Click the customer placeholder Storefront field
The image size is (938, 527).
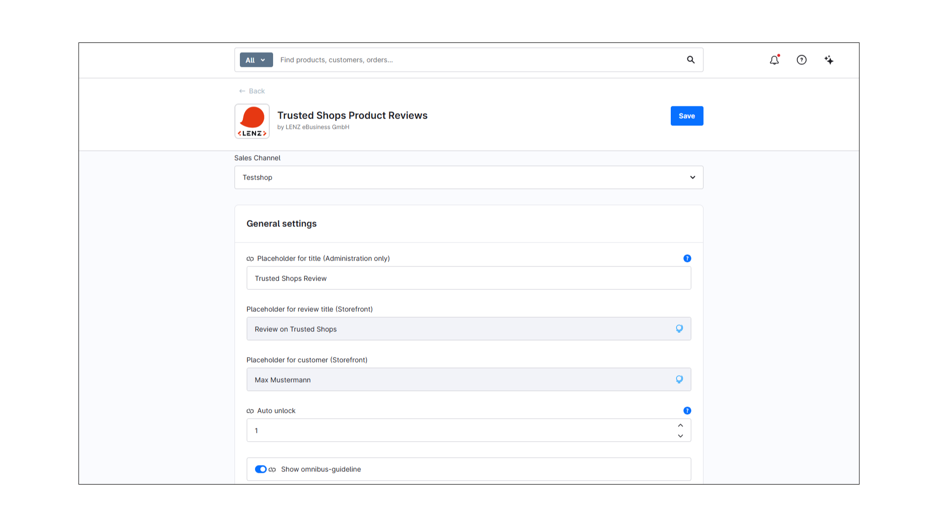469,380
